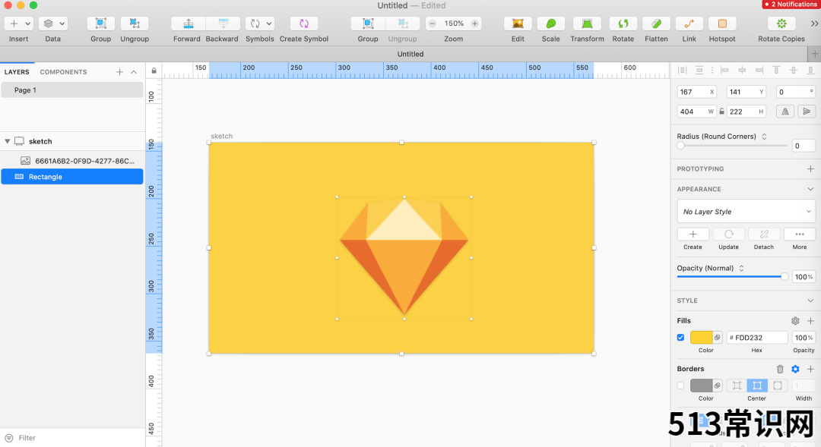The height and width of the screenshot is (447, 821).
Task: Distribute layers horizontally in the inspector
Action: (682, 70)
